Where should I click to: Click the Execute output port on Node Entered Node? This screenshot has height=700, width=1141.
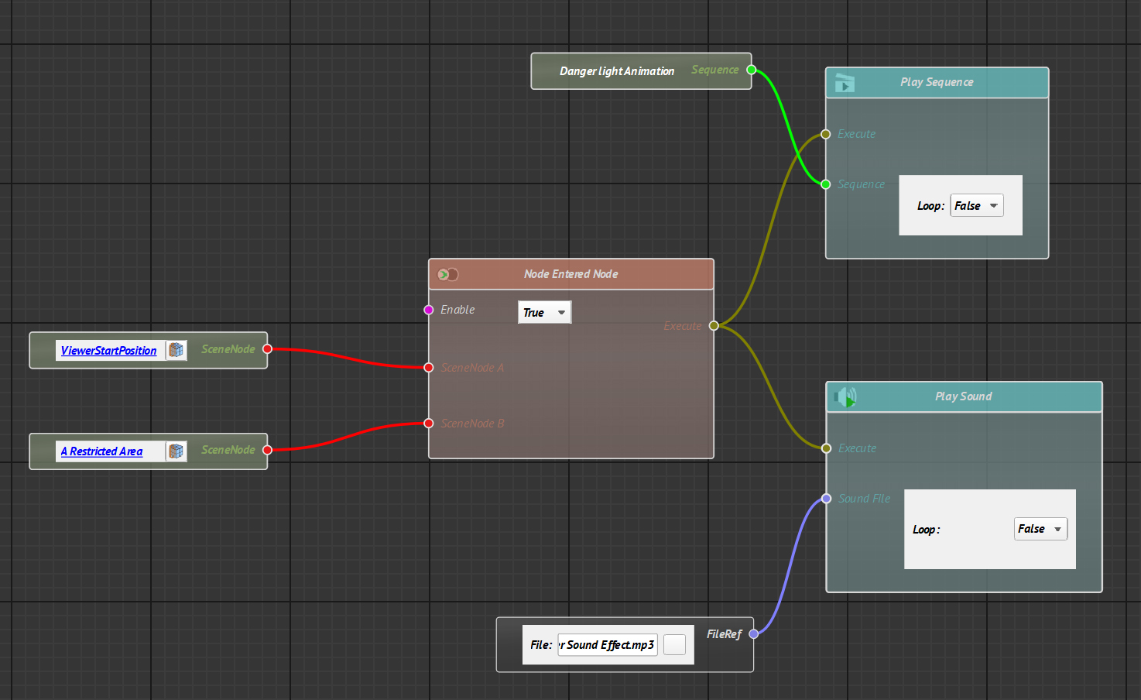click(x=714, y=326)
